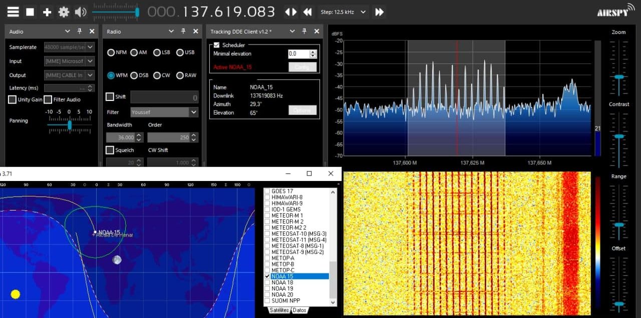Switch to the Satélites tab
Screen dimensions: 641x318
point(279,310)
